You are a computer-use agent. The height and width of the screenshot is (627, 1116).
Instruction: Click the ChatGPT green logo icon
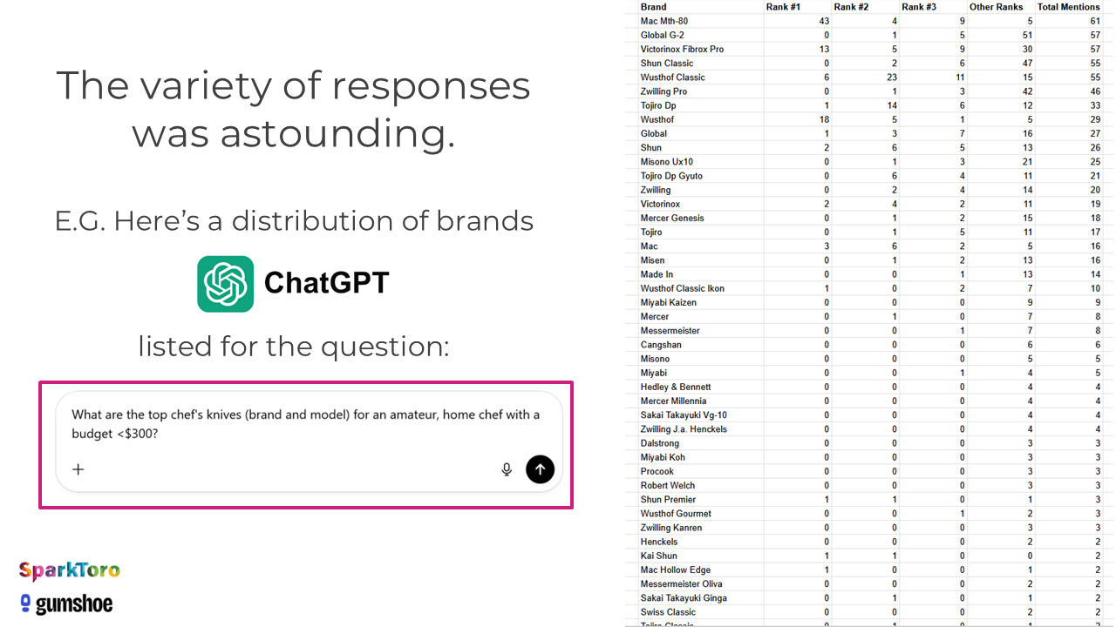click(225, 284)
